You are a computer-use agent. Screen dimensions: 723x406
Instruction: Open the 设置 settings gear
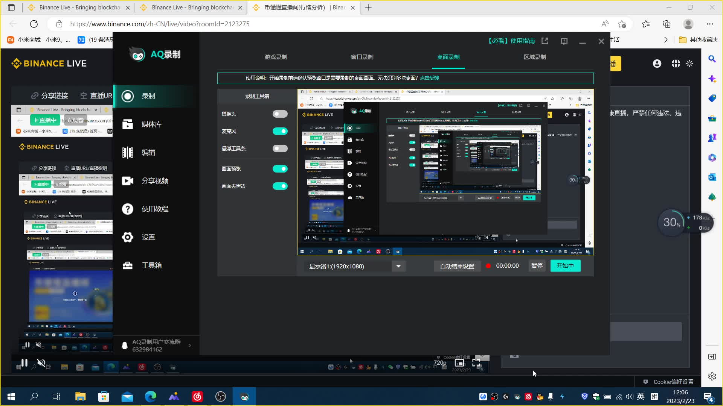[128, 237]
